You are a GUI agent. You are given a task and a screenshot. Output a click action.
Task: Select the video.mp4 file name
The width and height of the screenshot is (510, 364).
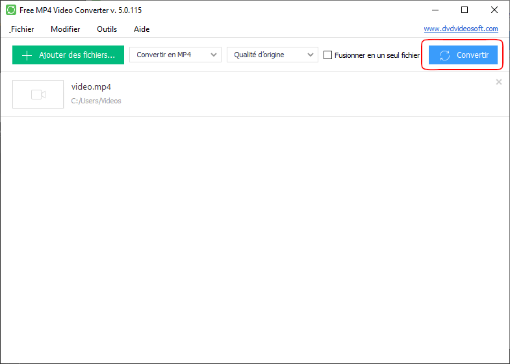point(91,87)
